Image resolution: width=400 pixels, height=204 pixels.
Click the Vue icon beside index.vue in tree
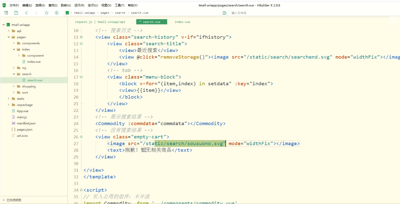(x=24, y=61)
